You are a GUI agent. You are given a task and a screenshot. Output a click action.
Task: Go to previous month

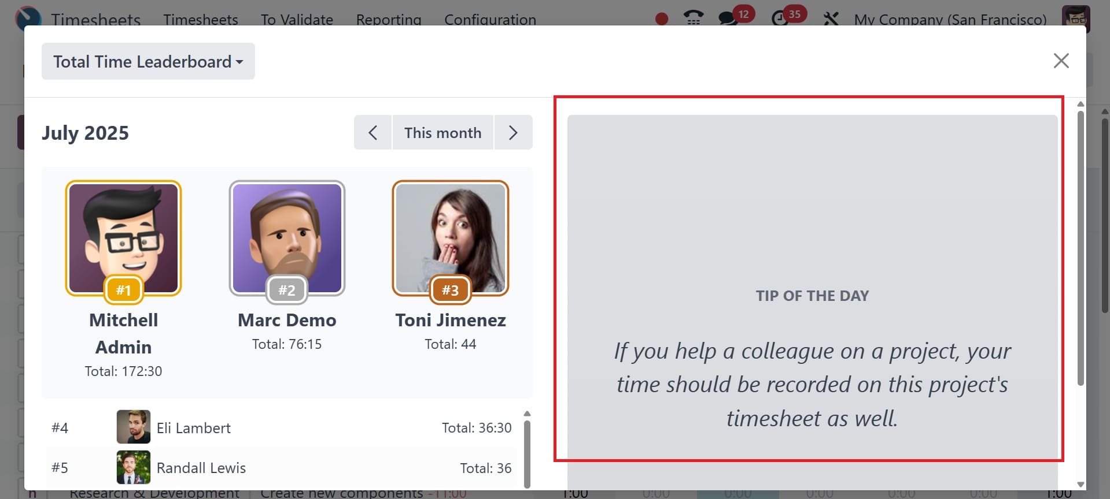point(373,133)
